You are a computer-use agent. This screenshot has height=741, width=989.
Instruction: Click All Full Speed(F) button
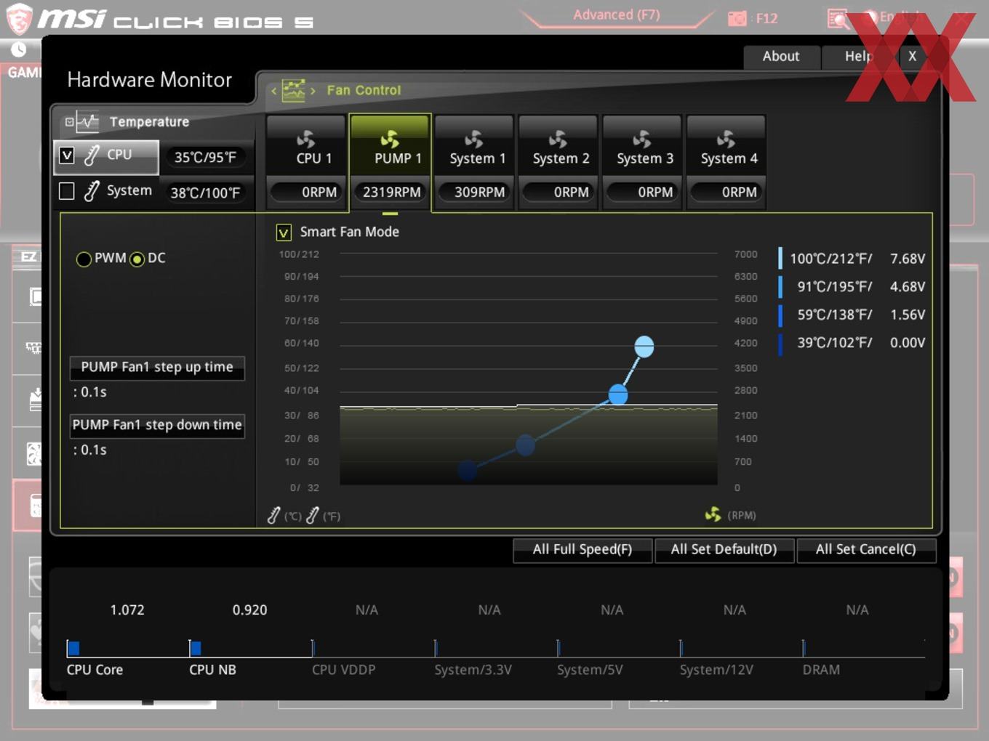[x=582, y=550]
